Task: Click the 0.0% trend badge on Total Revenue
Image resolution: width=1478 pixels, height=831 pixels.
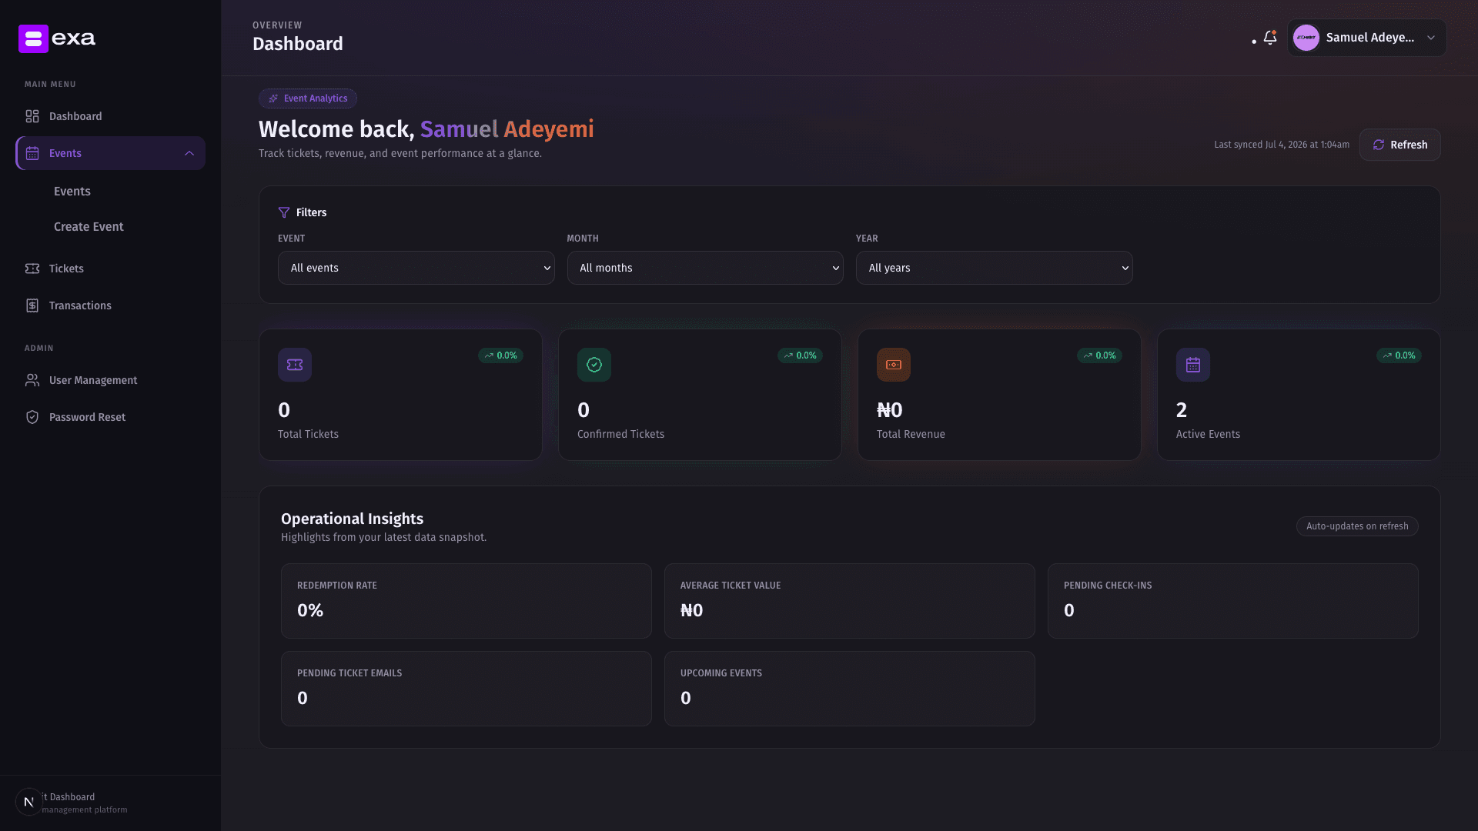Action: point(1099,355)
